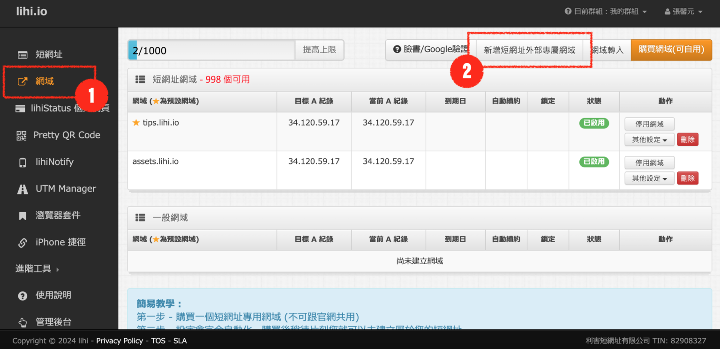The height and width of the screenshot is (349, 720).
Task: Open the Privacy Policy footer link
Action: (120, 341)
